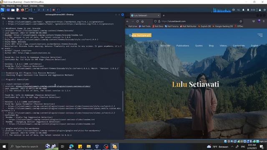Select the Lulu Setiawati browser tab

pyautogui.click(x=145, y=15)
